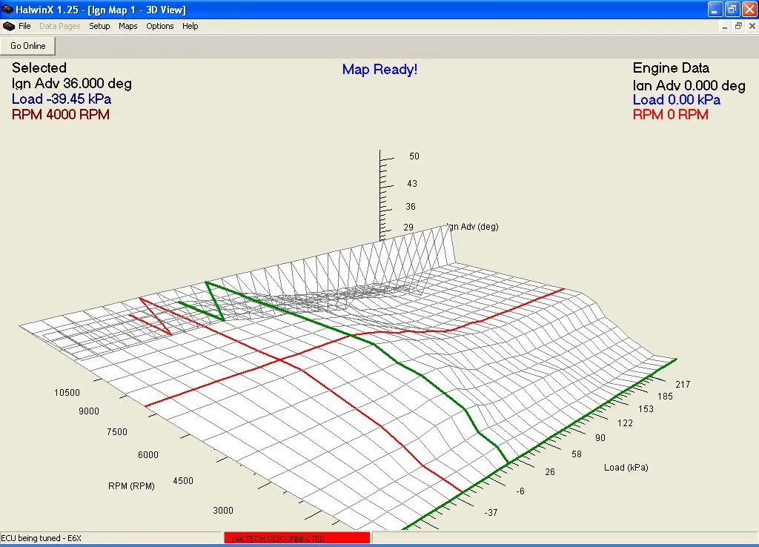Open the Maps menu
Image resolution: width=759 pixels, height=547 pixels.
click(x=128, y=26)
